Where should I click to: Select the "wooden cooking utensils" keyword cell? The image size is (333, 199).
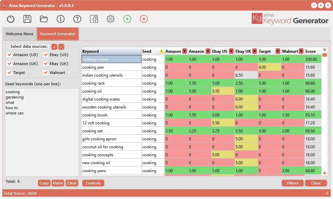tap(112, 107)
